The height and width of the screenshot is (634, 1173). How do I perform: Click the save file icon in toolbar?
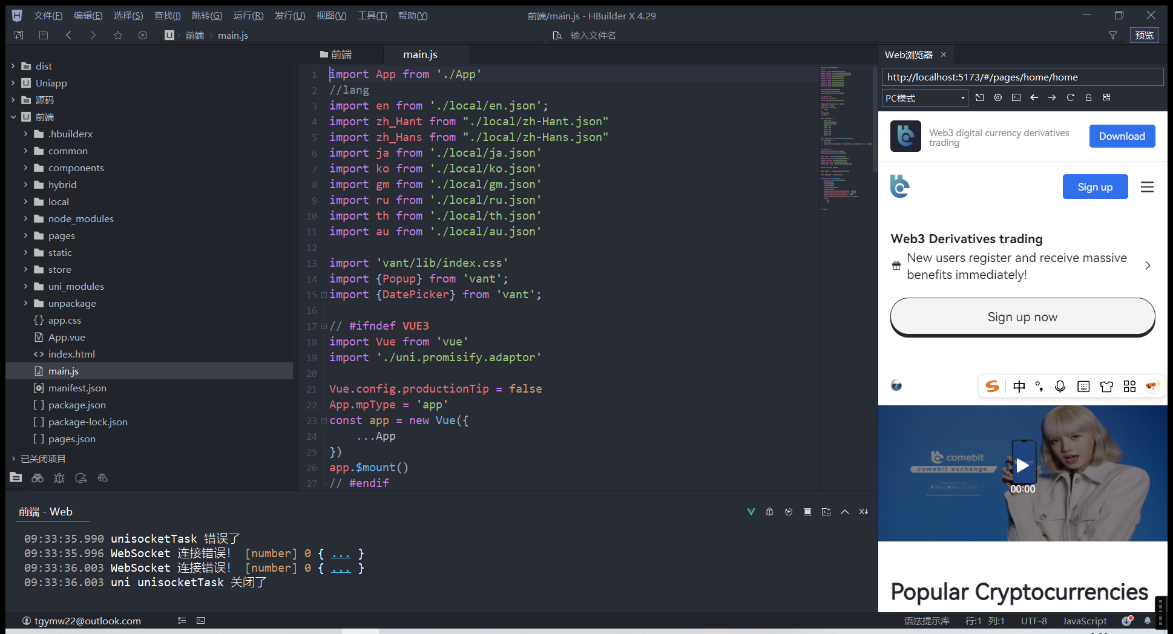click(x=44, y=35)
